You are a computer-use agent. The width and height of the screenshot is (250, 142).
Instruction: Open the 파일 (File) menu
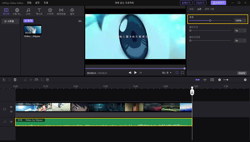click(29, 3)
